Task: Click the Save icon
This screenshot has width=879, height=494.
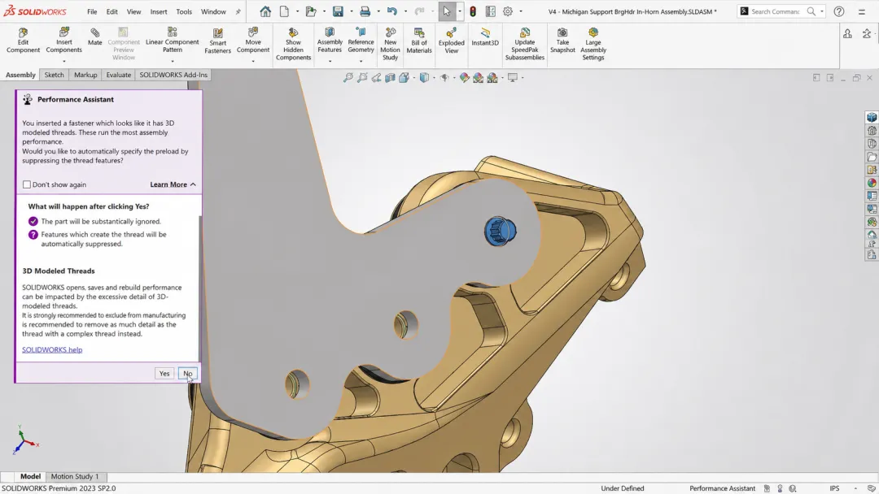Action: (338, 11)
